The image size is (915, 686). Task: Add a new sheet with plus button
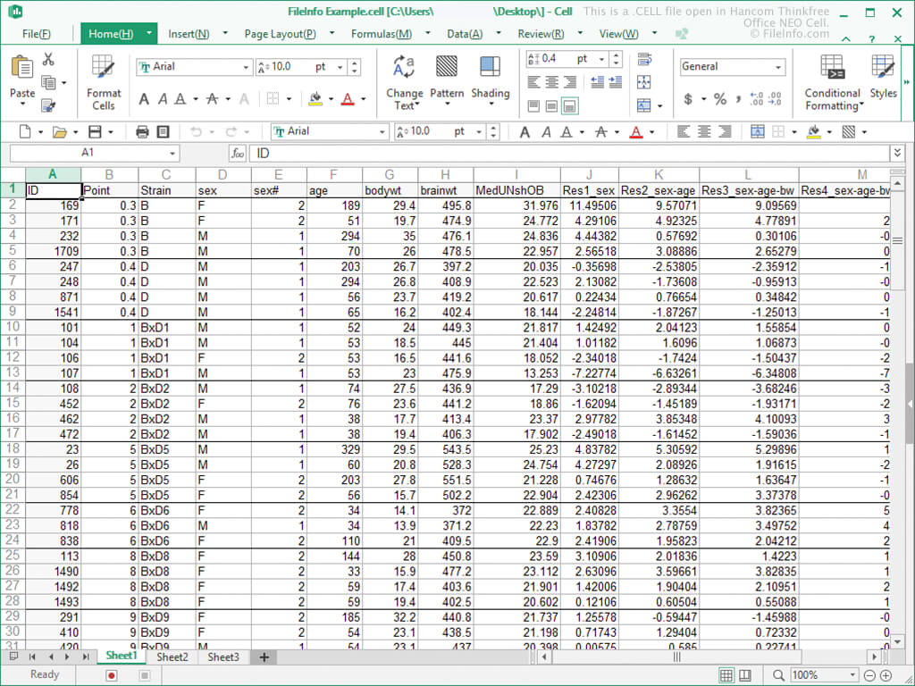click(264, 657)
